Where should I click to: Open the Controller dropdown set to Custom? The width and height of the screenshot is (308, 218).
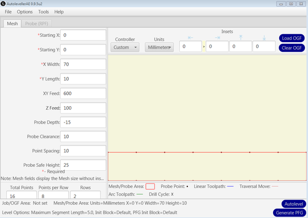[x=125, y=47]
